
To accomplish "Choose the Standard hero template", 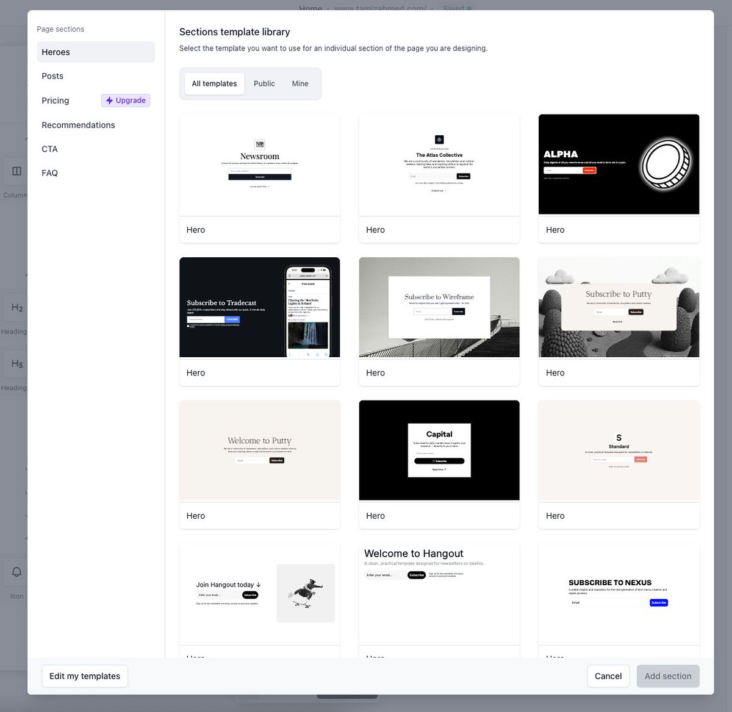I will 619,465.
